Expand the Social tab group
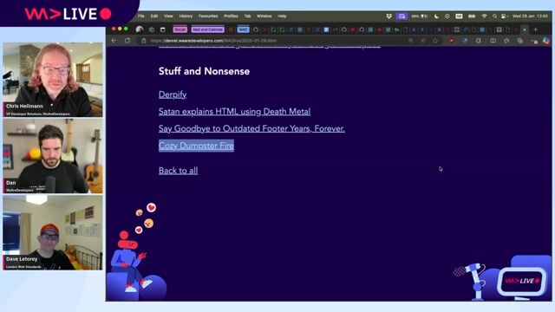 pos(180,29)
